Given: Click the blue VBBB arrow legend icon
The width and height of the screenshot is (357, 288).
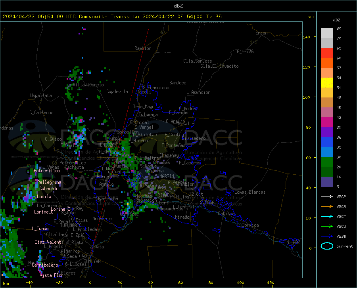Looking at the screenshot, I should [327, 236].
